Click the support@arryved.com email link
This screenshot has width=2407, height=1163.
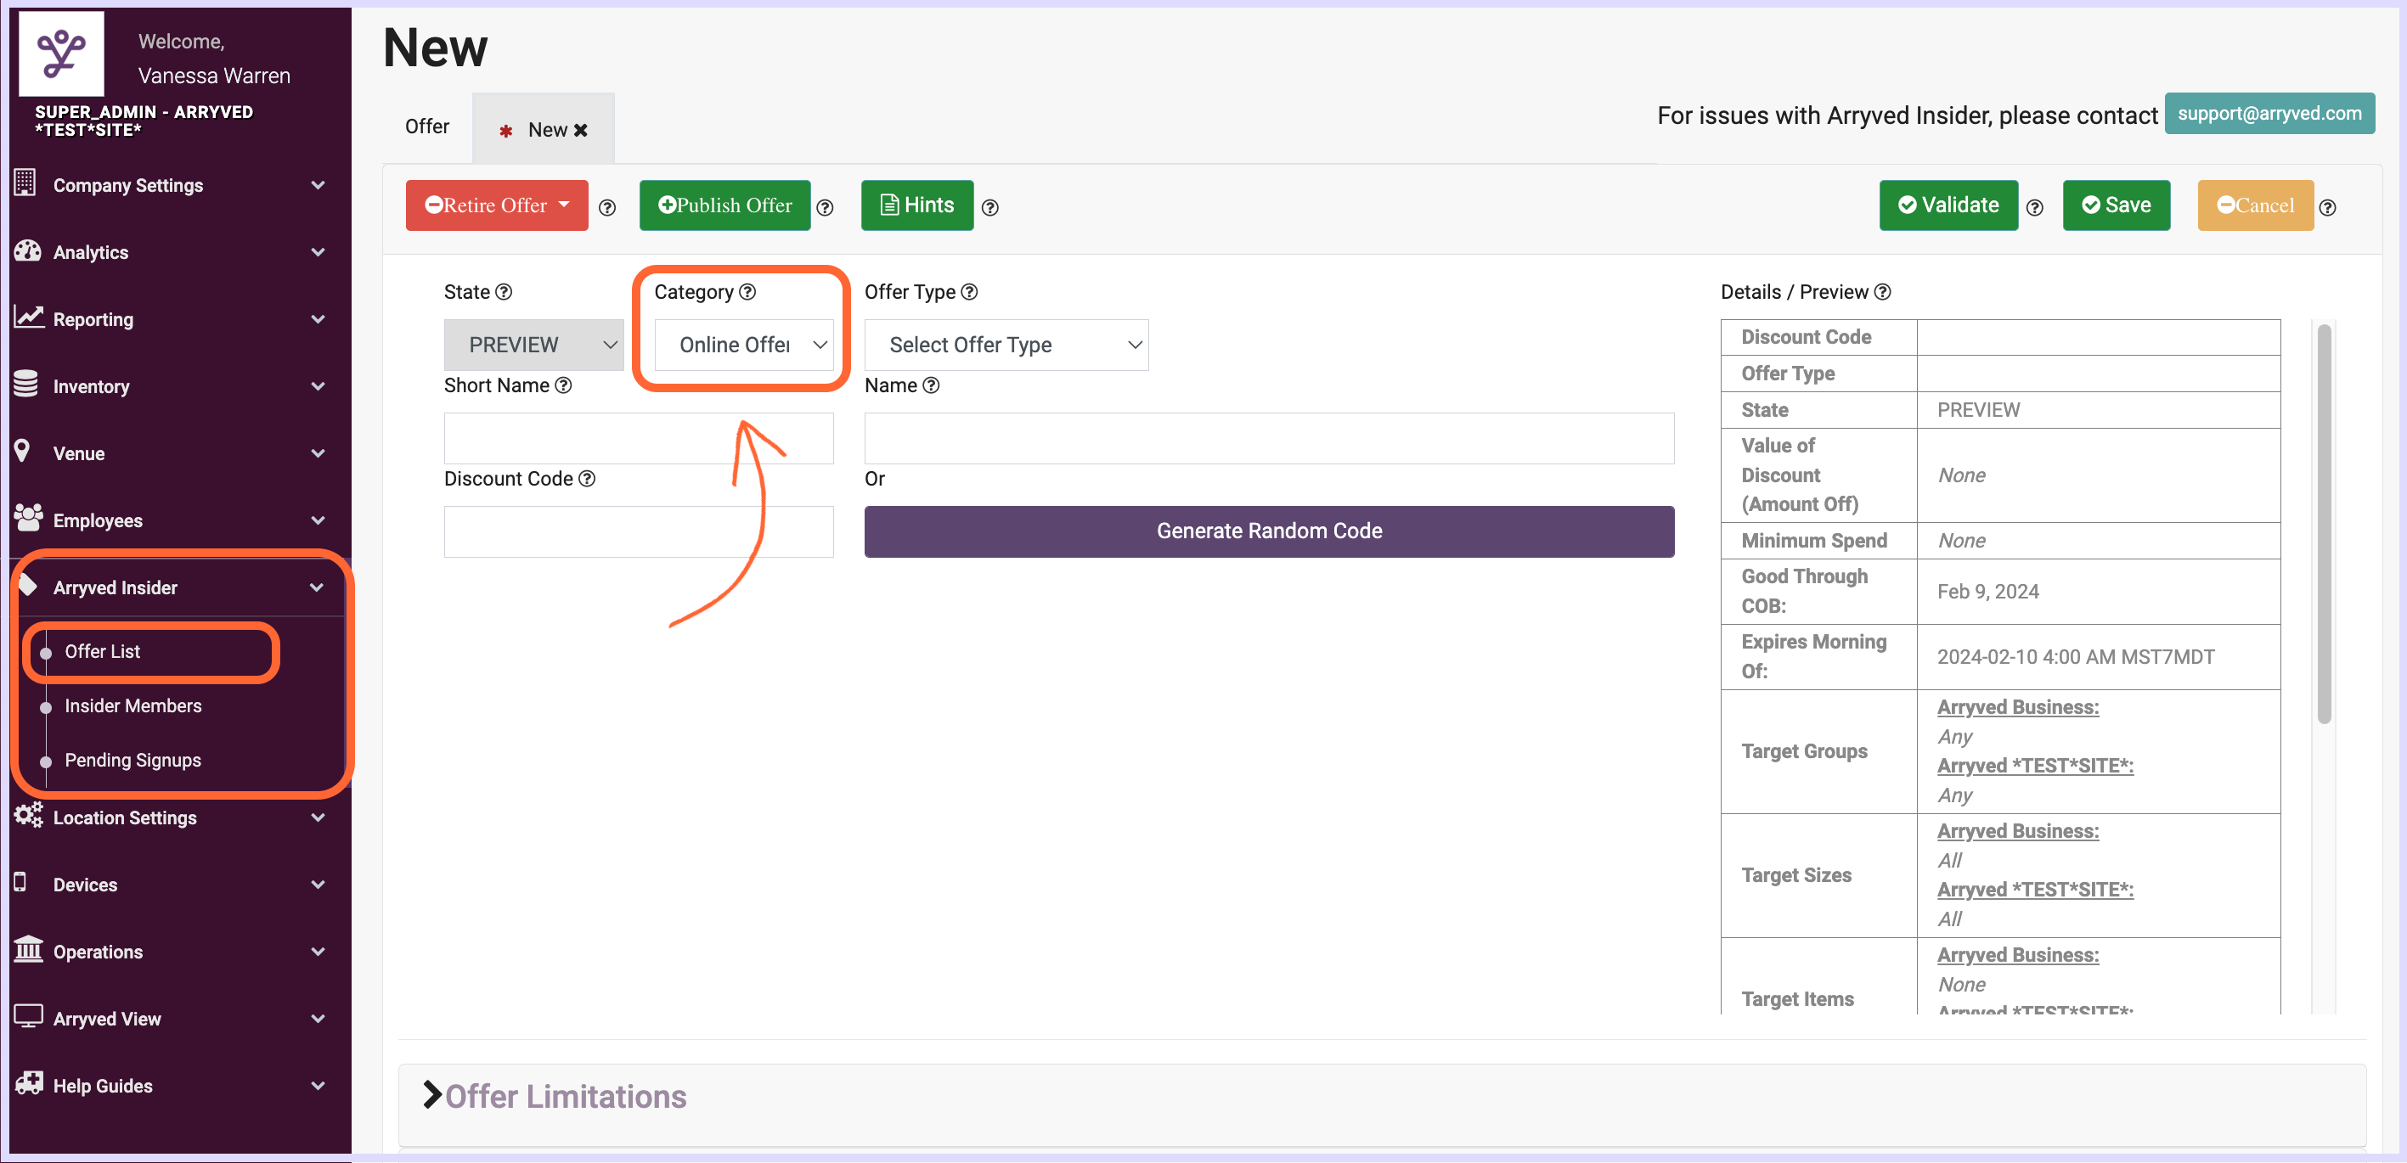[2269, 113]
